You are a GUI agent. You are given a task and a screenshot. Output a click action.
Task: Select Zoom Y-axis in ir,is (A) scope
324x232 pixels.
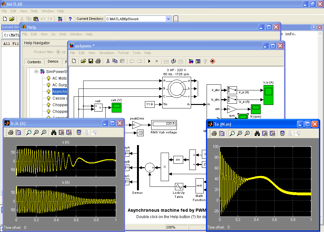click(44, 132)
